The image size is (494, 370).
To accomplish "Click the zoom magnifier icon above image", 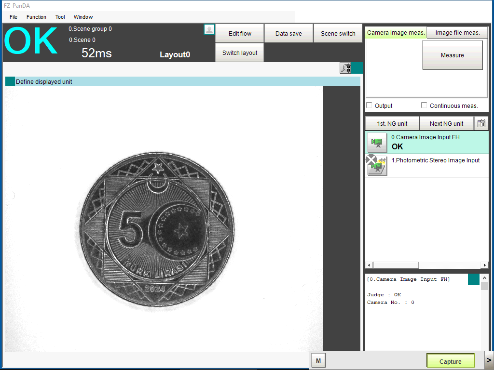I will tap(345, 68).
